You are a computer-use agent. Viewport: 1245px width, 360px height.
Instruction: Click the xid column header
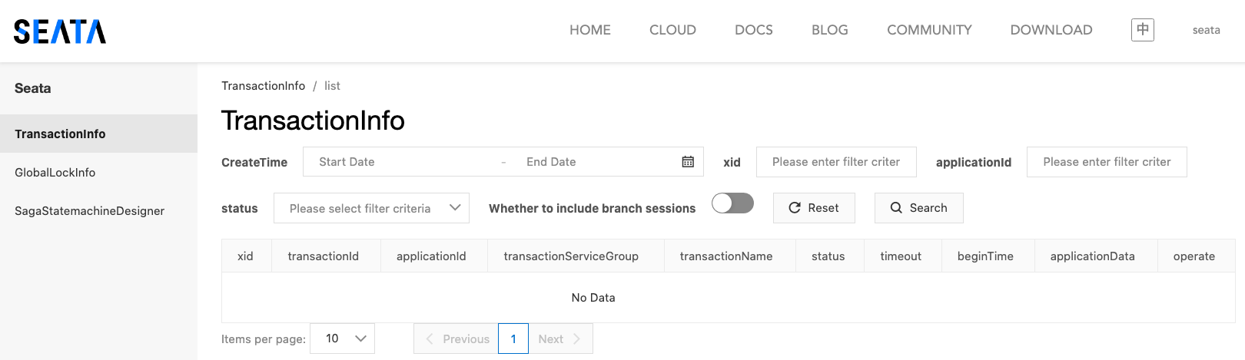pyautogui.click(x=246, y=256)
